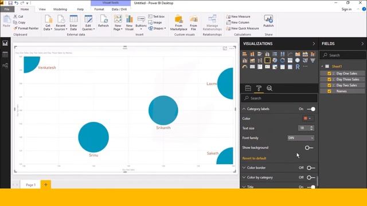Select the Scatter chart visualization icon
Image resolution: width=367 pixels, height=206 pixels.
(x=267, y=61)
